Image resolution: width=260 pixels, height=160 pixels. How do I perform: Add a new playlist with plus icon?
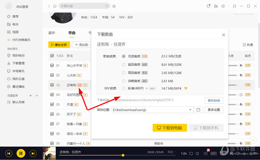click(x=30, y=95)
